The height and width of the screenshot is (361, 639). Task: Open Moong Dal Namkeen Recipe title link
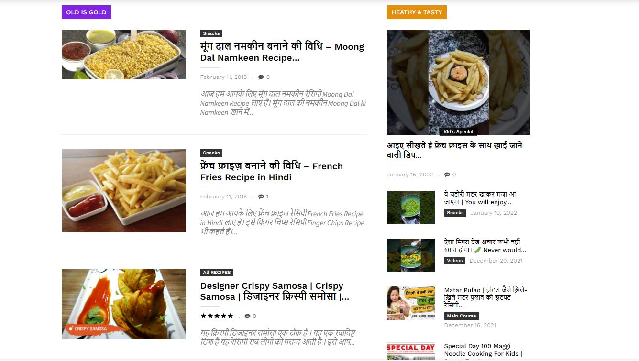(282, 52)
